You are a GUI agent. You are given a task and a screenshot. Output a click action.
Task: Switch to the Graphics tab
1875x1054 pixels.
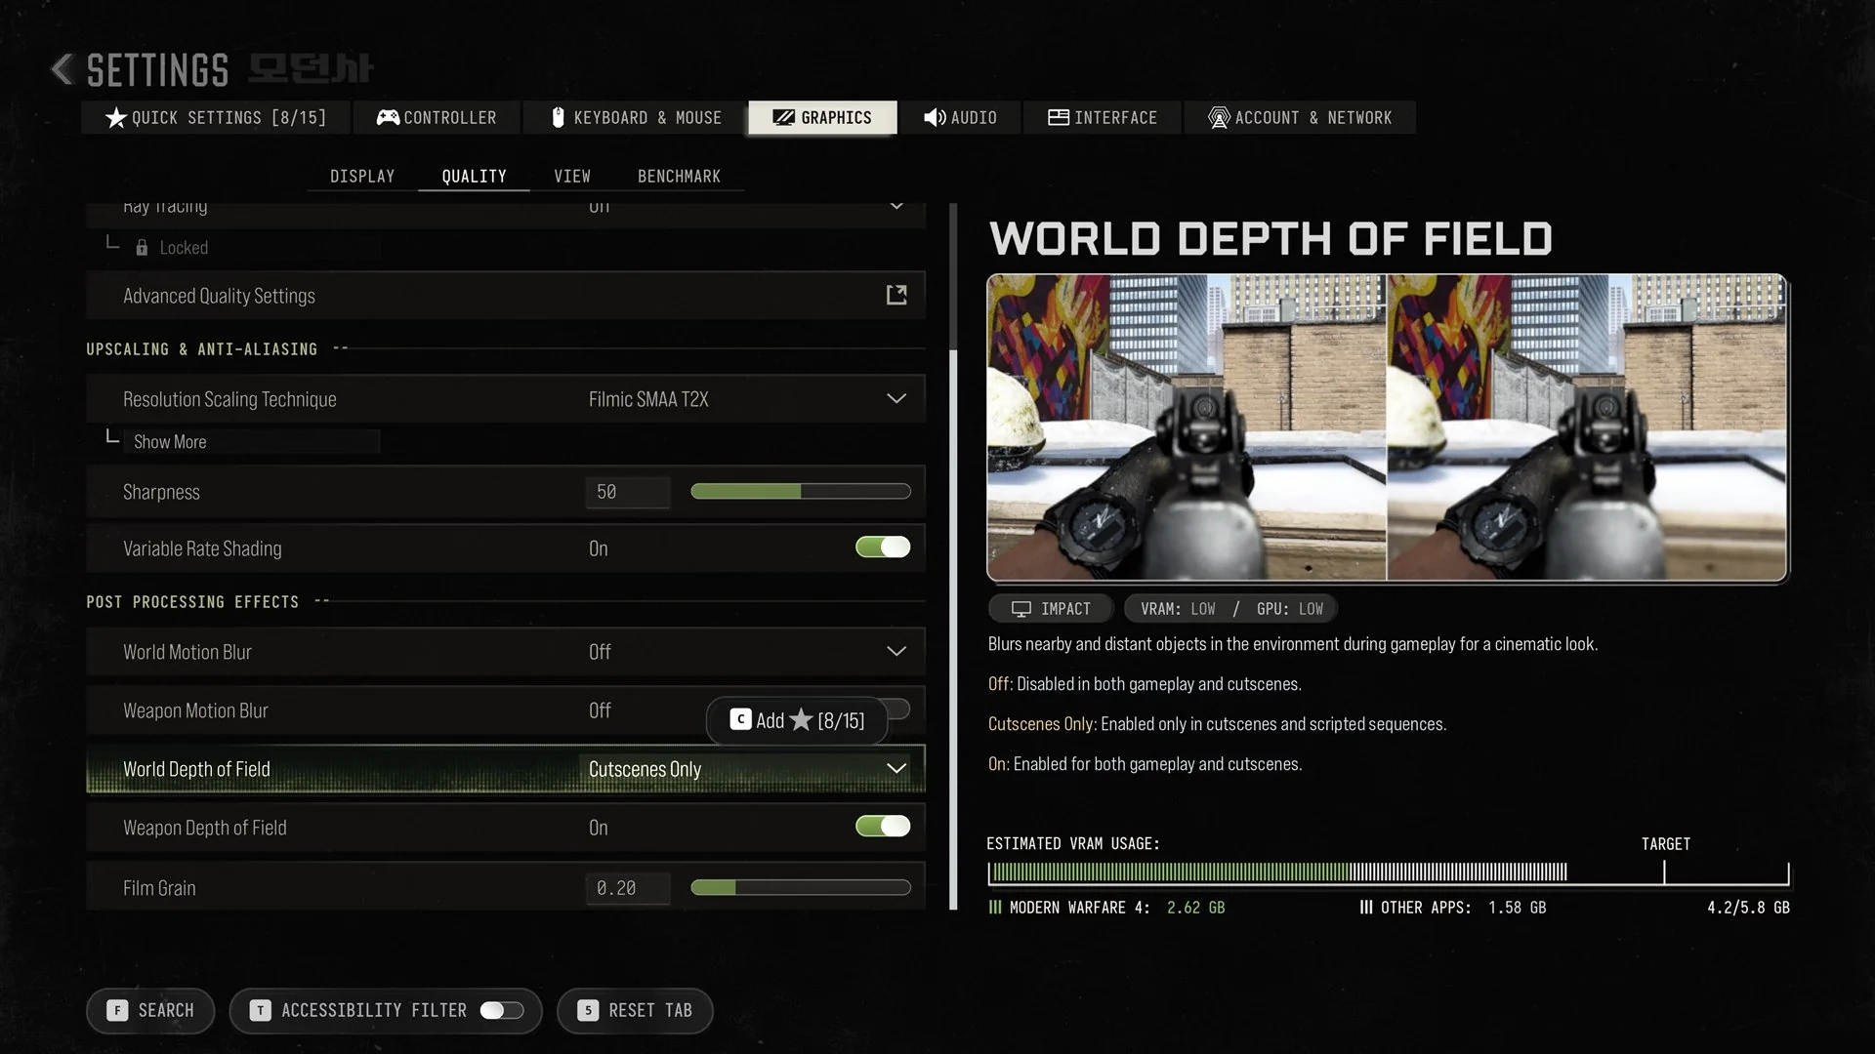pyautogui.click(x=822, y=117)
